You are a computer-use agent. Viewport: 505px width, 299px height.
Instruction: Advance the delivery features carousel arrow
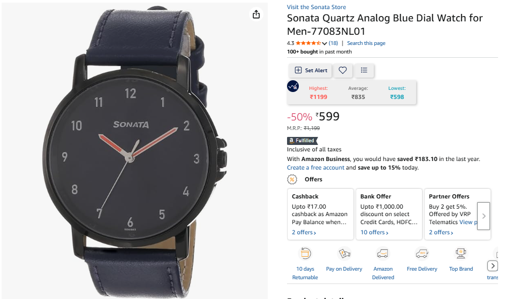(x=493, y=266)
